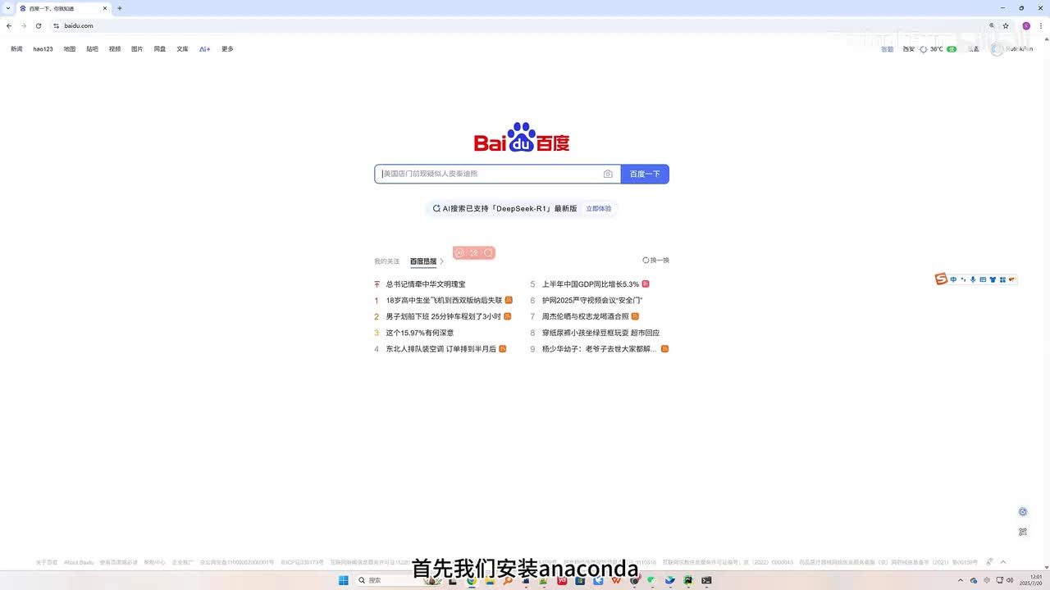Click the refresh icon beside 换一换
The image size is (1050, 590).
pos(646,261)
